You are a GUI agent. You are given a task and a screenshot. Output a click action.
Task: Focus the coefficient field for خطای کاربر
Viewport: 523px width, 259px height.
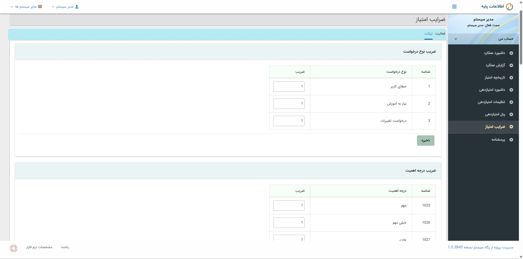coord(289,87)
